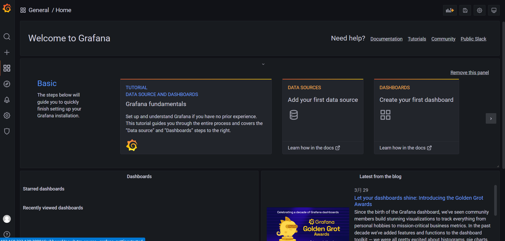Open the Explore compass icon
505x241 pixels.
7,84
